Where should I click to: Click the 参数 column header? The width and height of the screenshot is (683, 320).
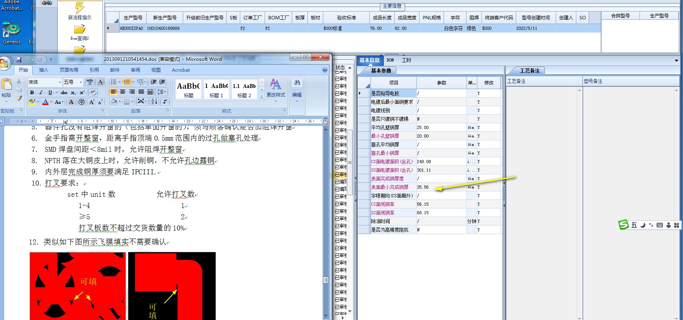[x=442, y=83]
